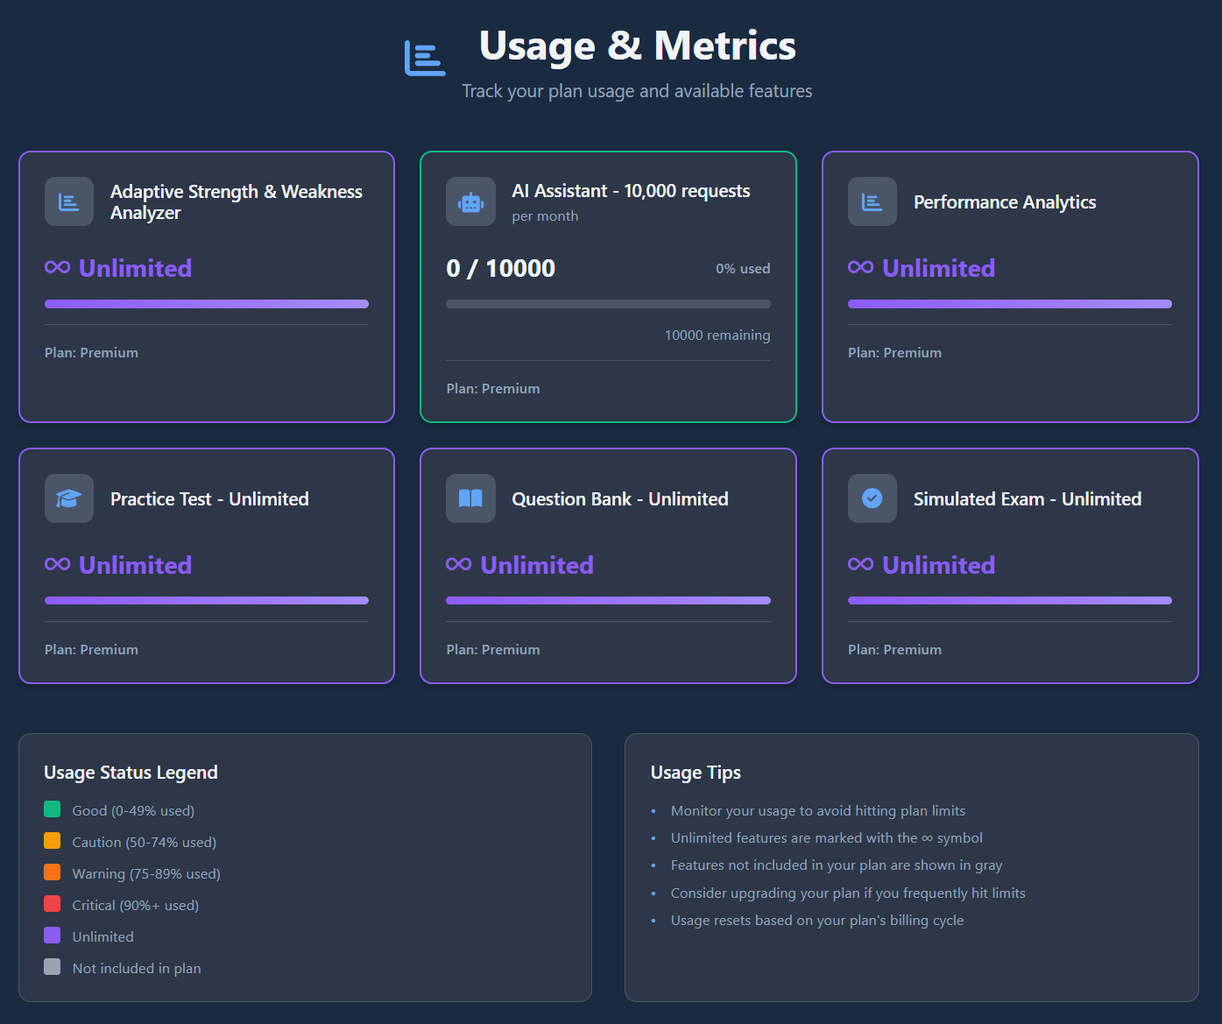Select the Adaptive Strength & Weakness Analyzer icon
The image size is (1222, 1024).
68,201
